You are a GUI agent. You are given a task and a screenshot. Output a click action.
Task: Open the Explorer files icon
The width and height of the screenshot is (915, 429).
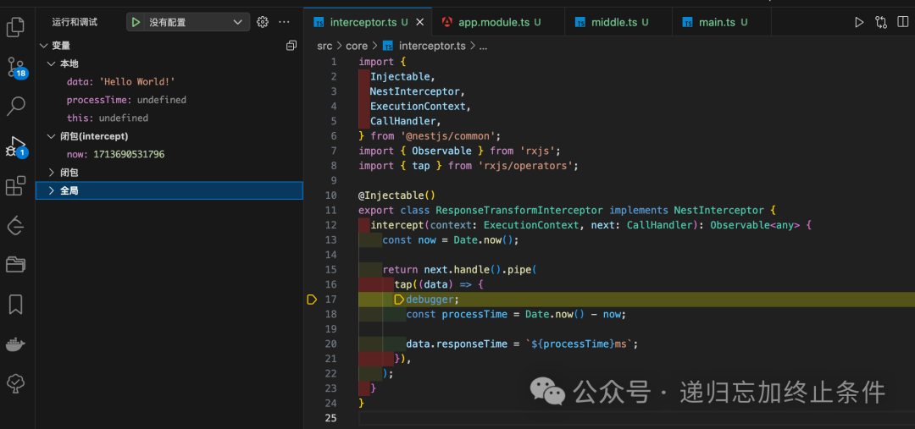tap(16, 27)
